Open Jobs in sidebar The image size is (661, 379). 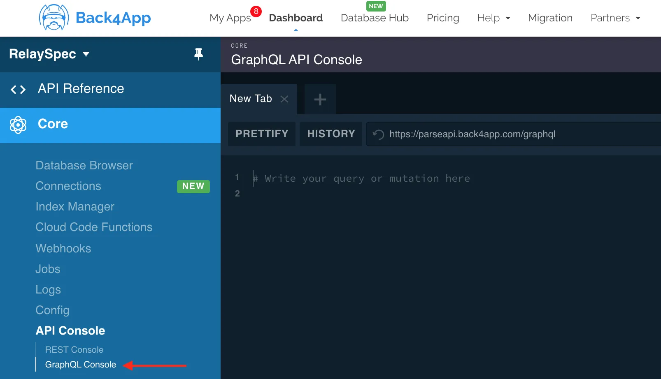tap(48, 269)
